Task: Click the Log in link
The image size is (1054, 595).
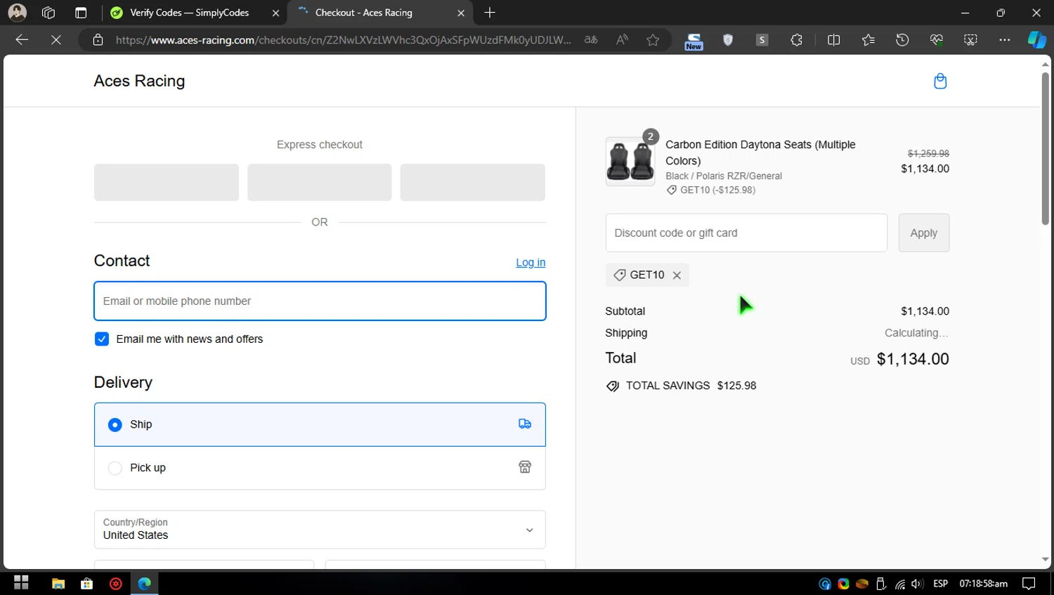Action: (x=531, y=263)
